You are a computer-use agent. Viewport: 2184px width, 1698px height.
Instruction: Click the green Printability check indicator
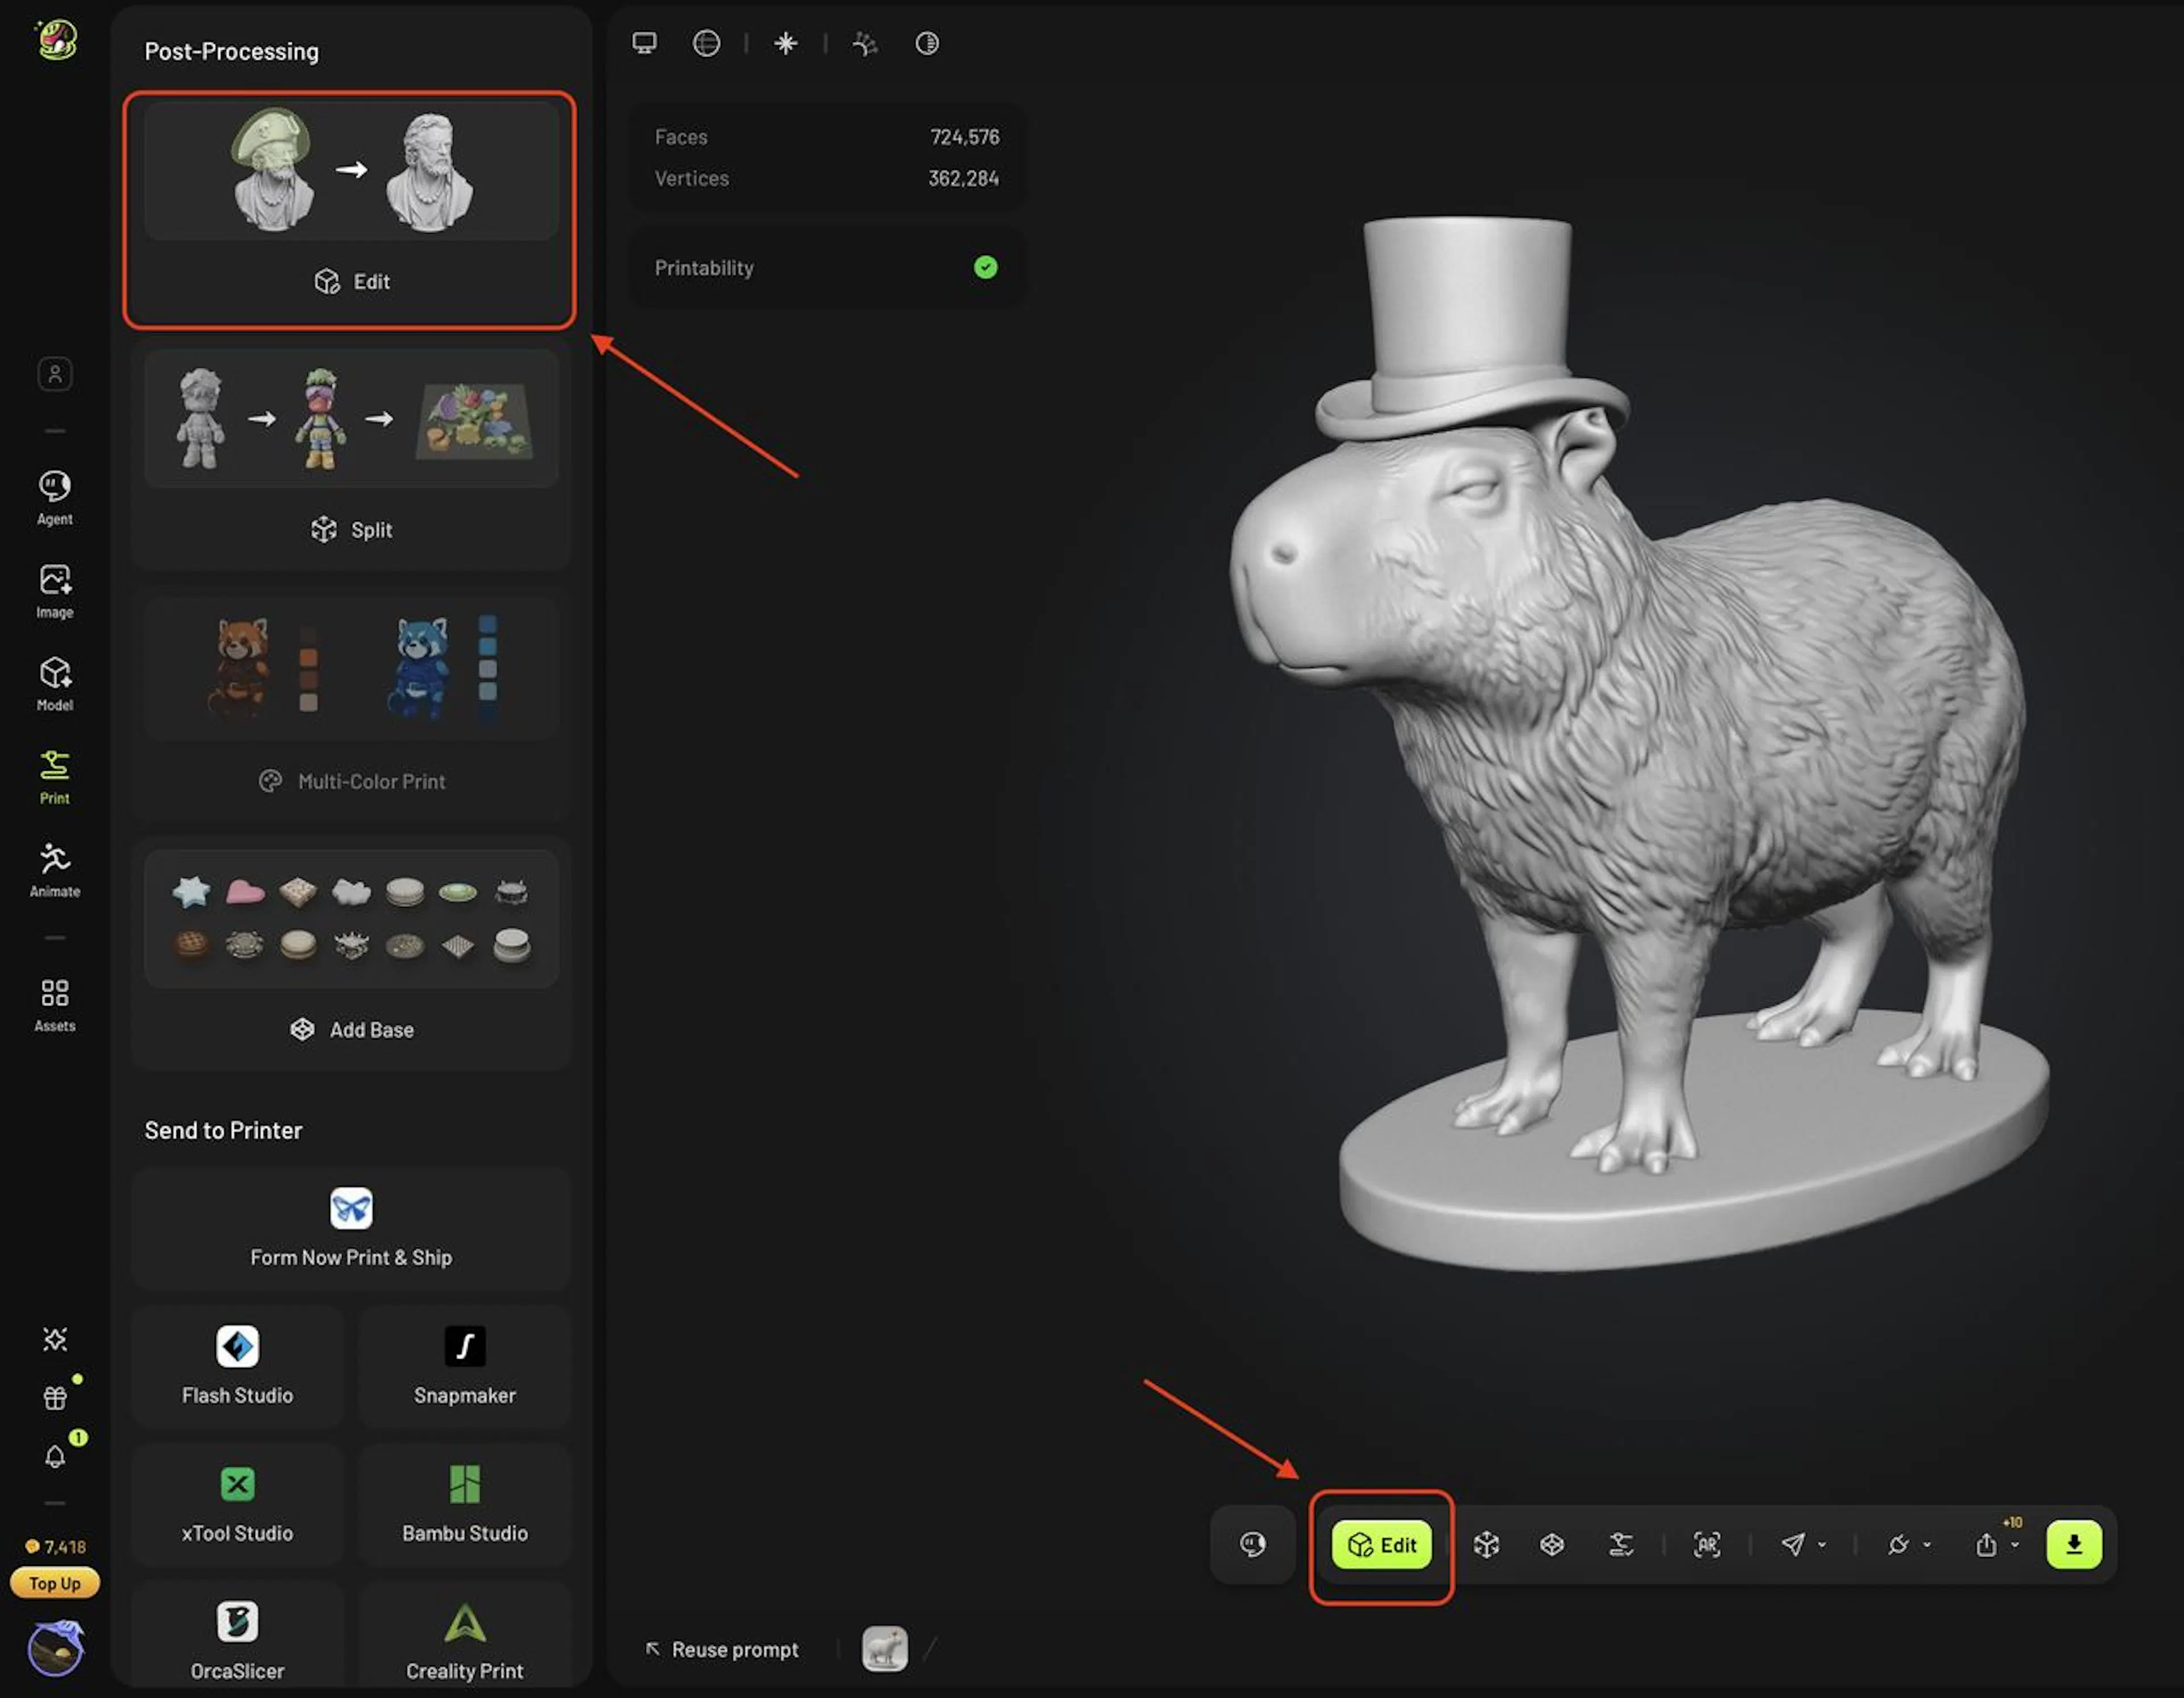(x=985, y=267)
